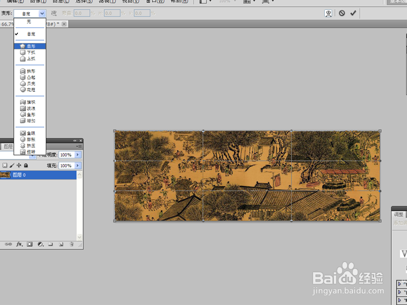Choose the 膨胀 (Inflate) warp style
Image resolution: width=407 pixels, height=305 pixels.
30,139
